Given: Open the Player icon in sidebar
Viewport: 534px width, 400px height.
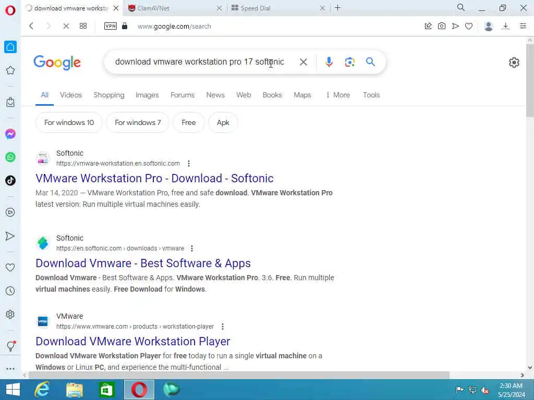Looking at the screenshot, I should (x=10, y=213).
